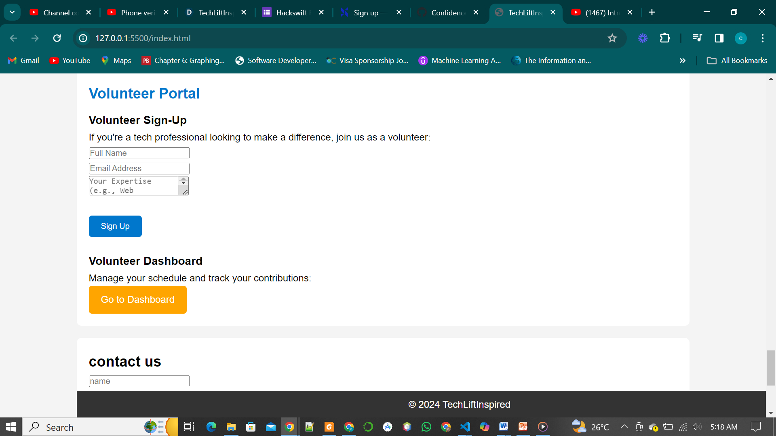Bookmark this page with star icon
776x436 pixels.
click(612, 38)
